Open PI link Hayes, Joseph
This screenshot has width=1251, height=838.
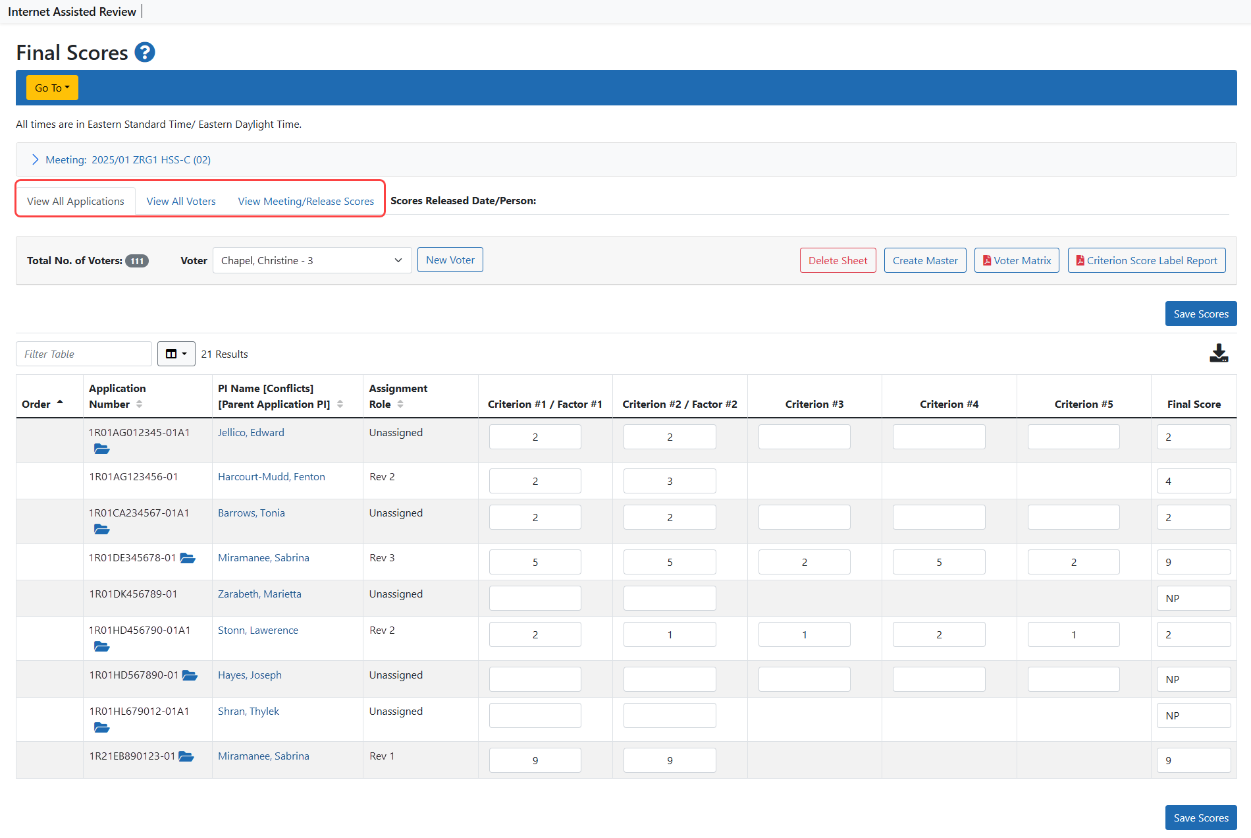pyautogui.click(x=250, y=675)
